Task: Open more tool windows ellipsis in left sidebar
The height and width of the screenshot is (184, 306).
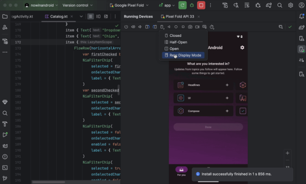Action: pos(5,52)
